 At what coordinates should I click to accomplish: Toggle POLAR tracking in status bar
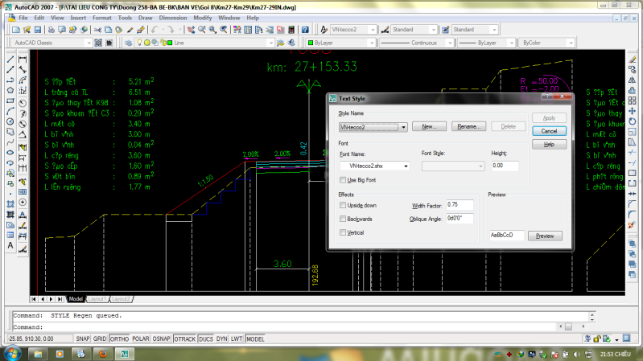pyautogui.click(x=140, y=338)
